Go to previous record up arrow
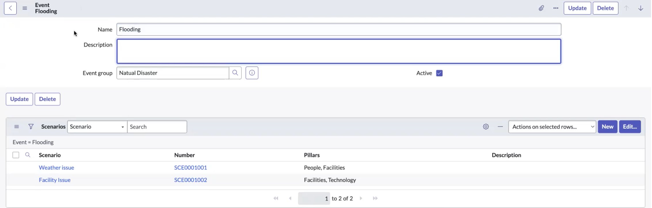The width and height of the screenshot is (652, 208). (626, 8)
